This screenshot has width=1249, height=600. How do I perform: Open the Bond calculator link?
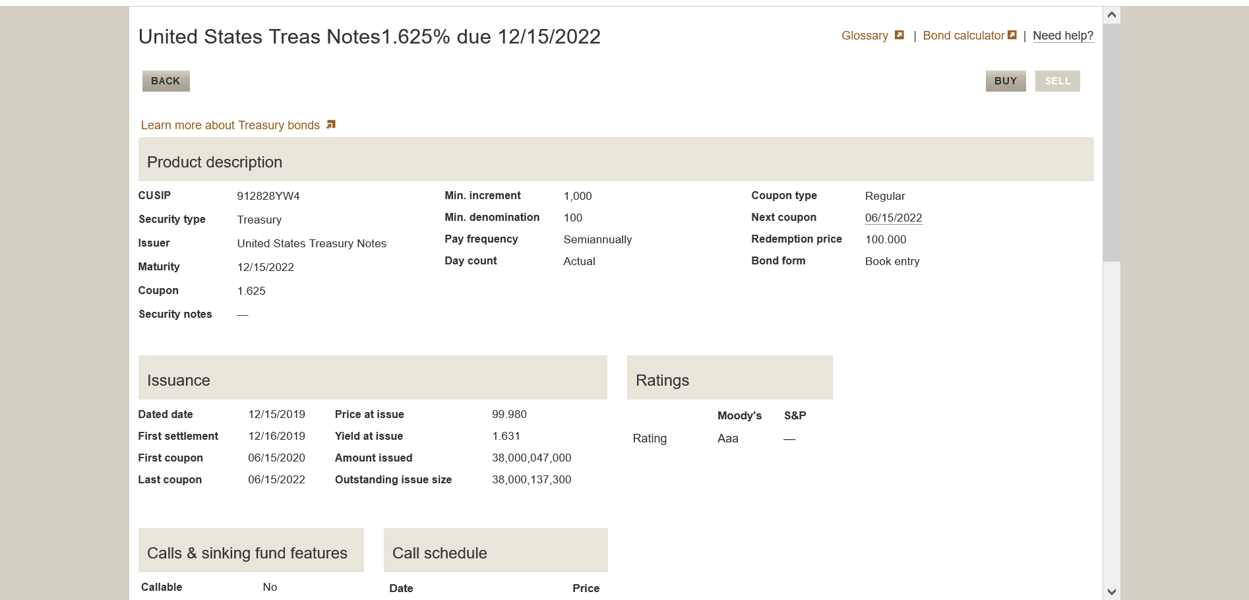point(963,36)
